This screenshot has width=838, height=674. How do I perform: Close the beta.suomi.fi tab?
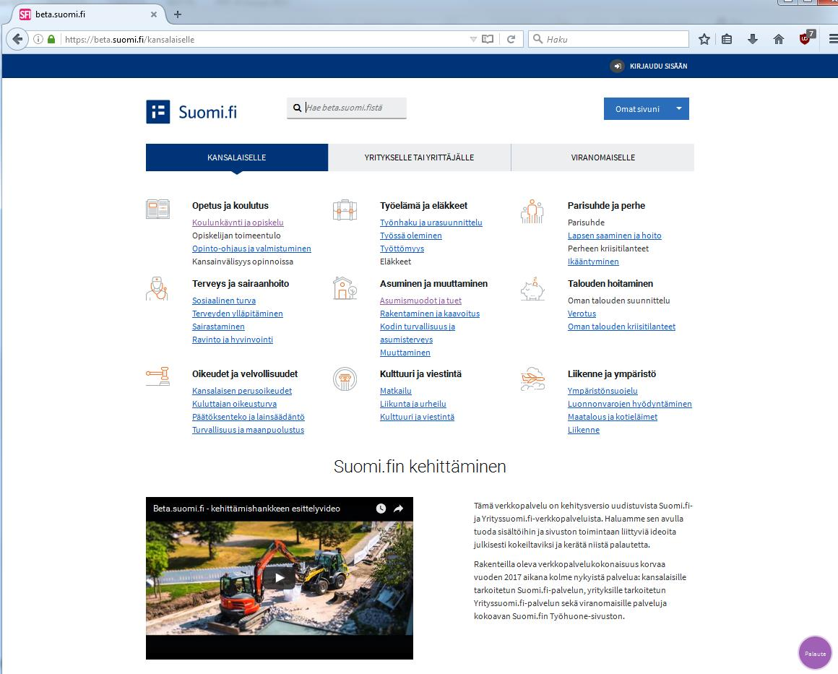pyautogui.click(x=153, y=14)
